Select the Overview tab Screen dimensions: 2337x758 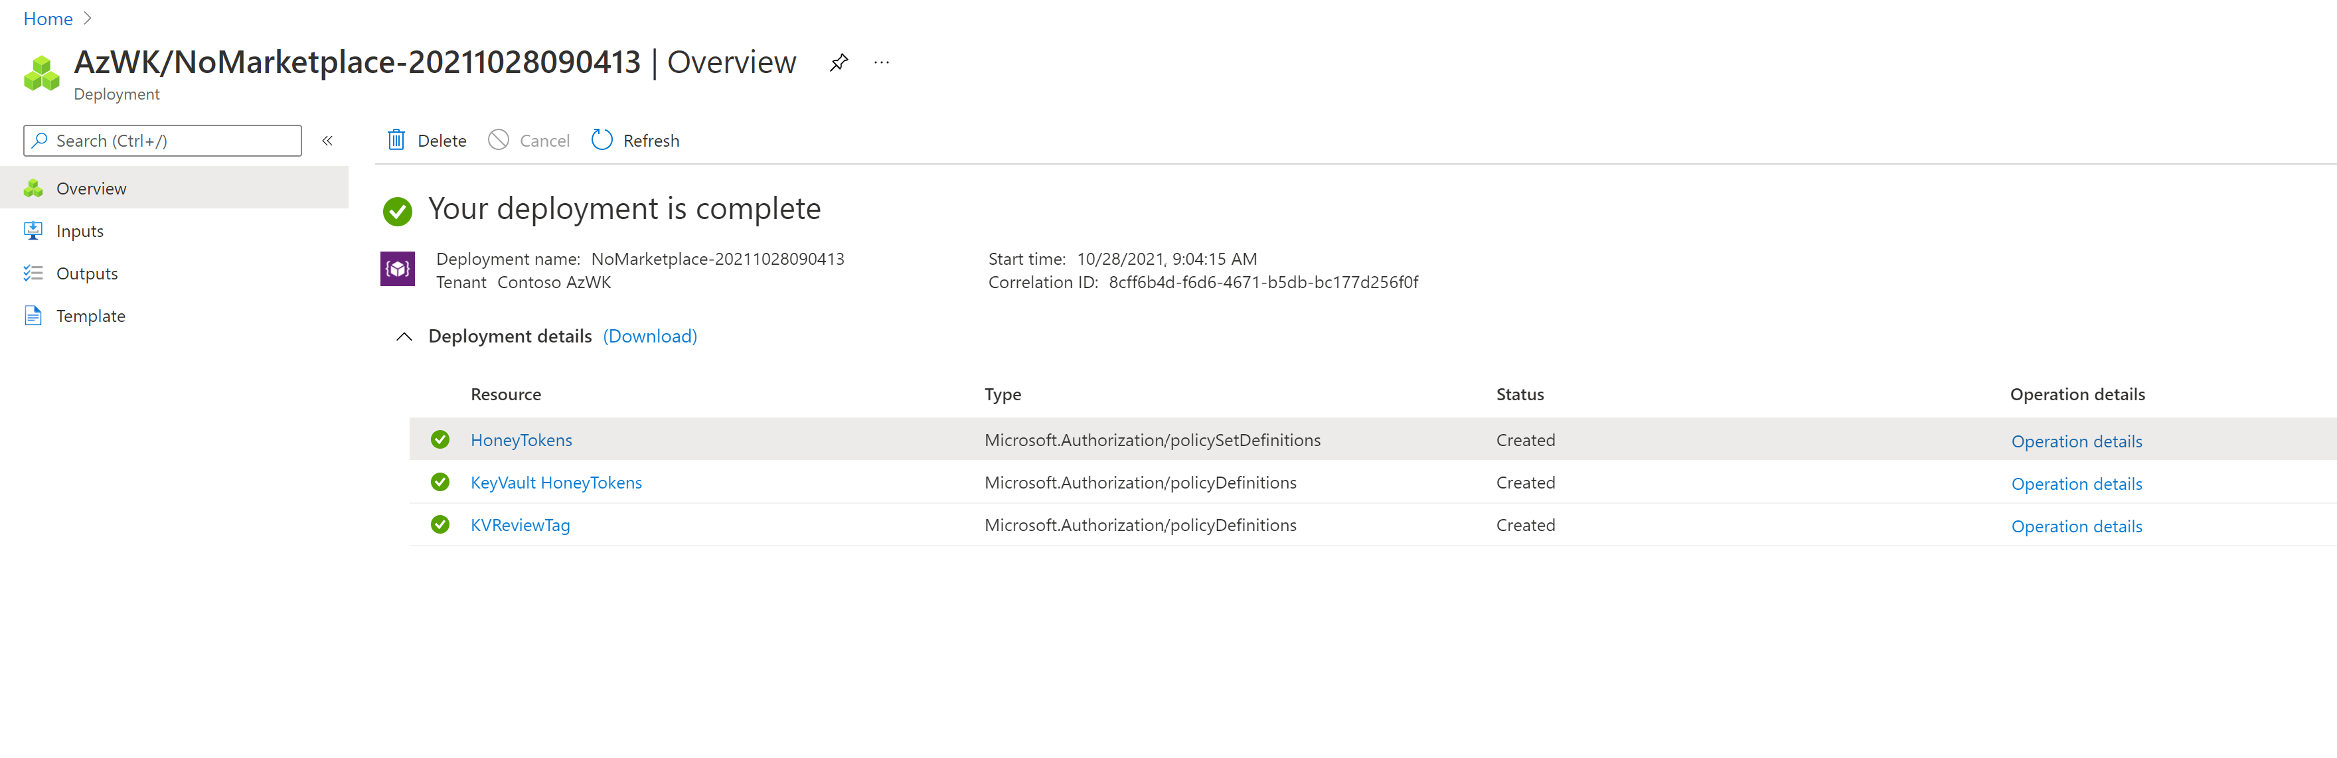tap(91, 188)
